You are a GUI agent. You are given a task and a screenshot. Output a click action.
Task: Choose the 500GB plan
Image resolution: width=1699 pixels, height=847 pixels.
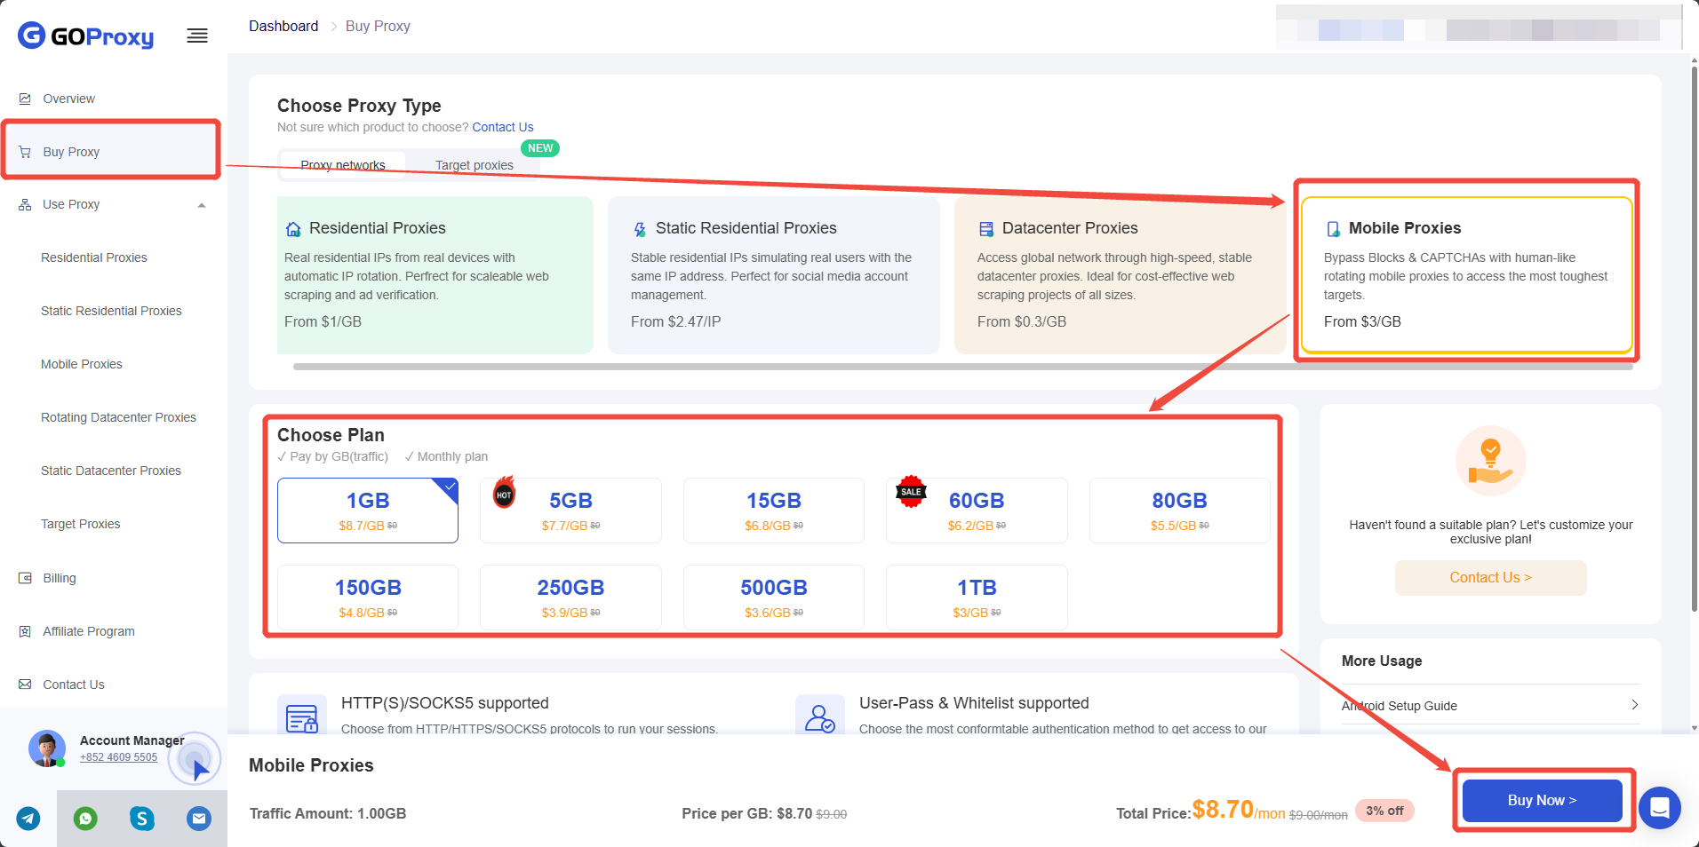[774, 598]
